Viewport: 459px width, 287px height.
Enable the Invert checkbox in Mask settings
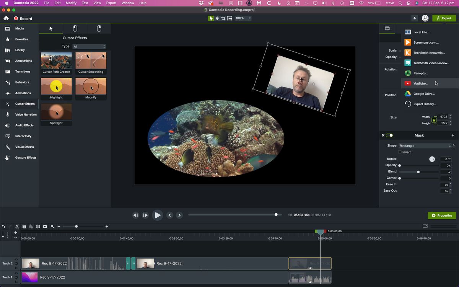tap(399, 152)
